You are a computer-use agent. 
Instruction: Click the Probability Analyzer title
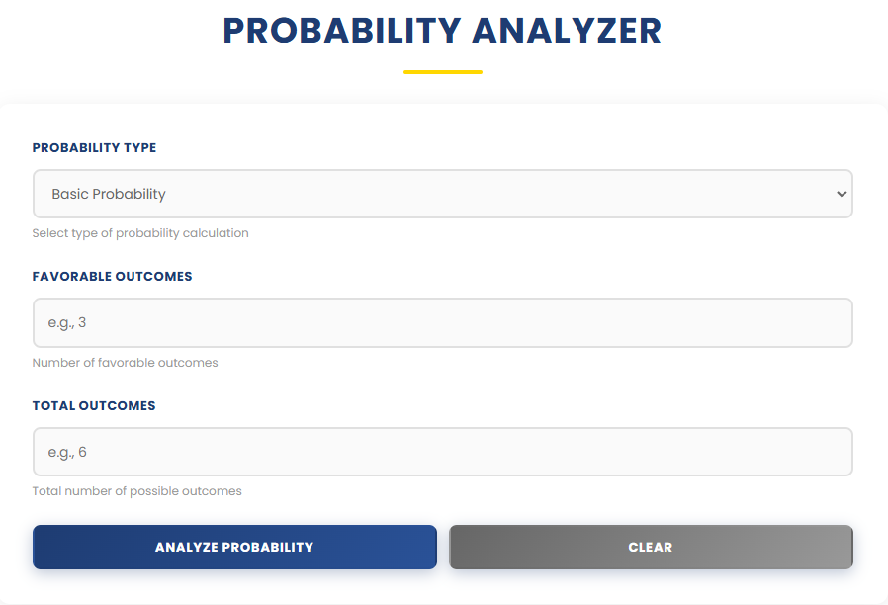(443, 31)
